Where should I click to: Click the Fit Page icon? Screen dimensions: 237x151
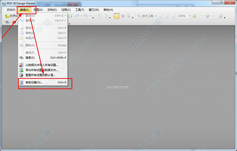click(x=167, y=16)
